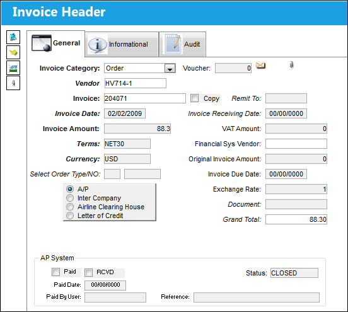Click the Invoice Category field showing Order
Screen dimensions: 348x312
click(140, 68)
